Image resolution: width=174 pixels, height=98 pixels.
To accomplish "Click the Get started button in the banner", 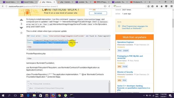I will tap(98, 13).
